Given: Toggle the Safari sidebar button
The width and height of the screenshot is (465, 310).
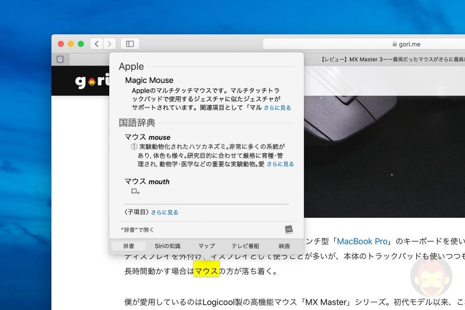Looking at the screenshot, I should tap(130, 44).
